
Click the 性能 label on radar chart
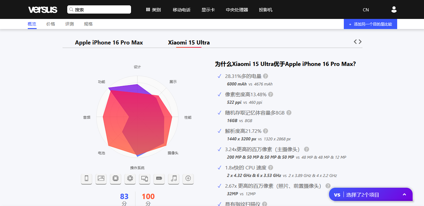click(188, 117)
